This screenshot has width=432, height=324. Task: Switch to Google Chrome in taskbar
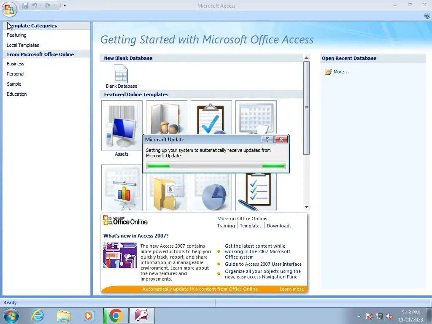pos(116,316)
